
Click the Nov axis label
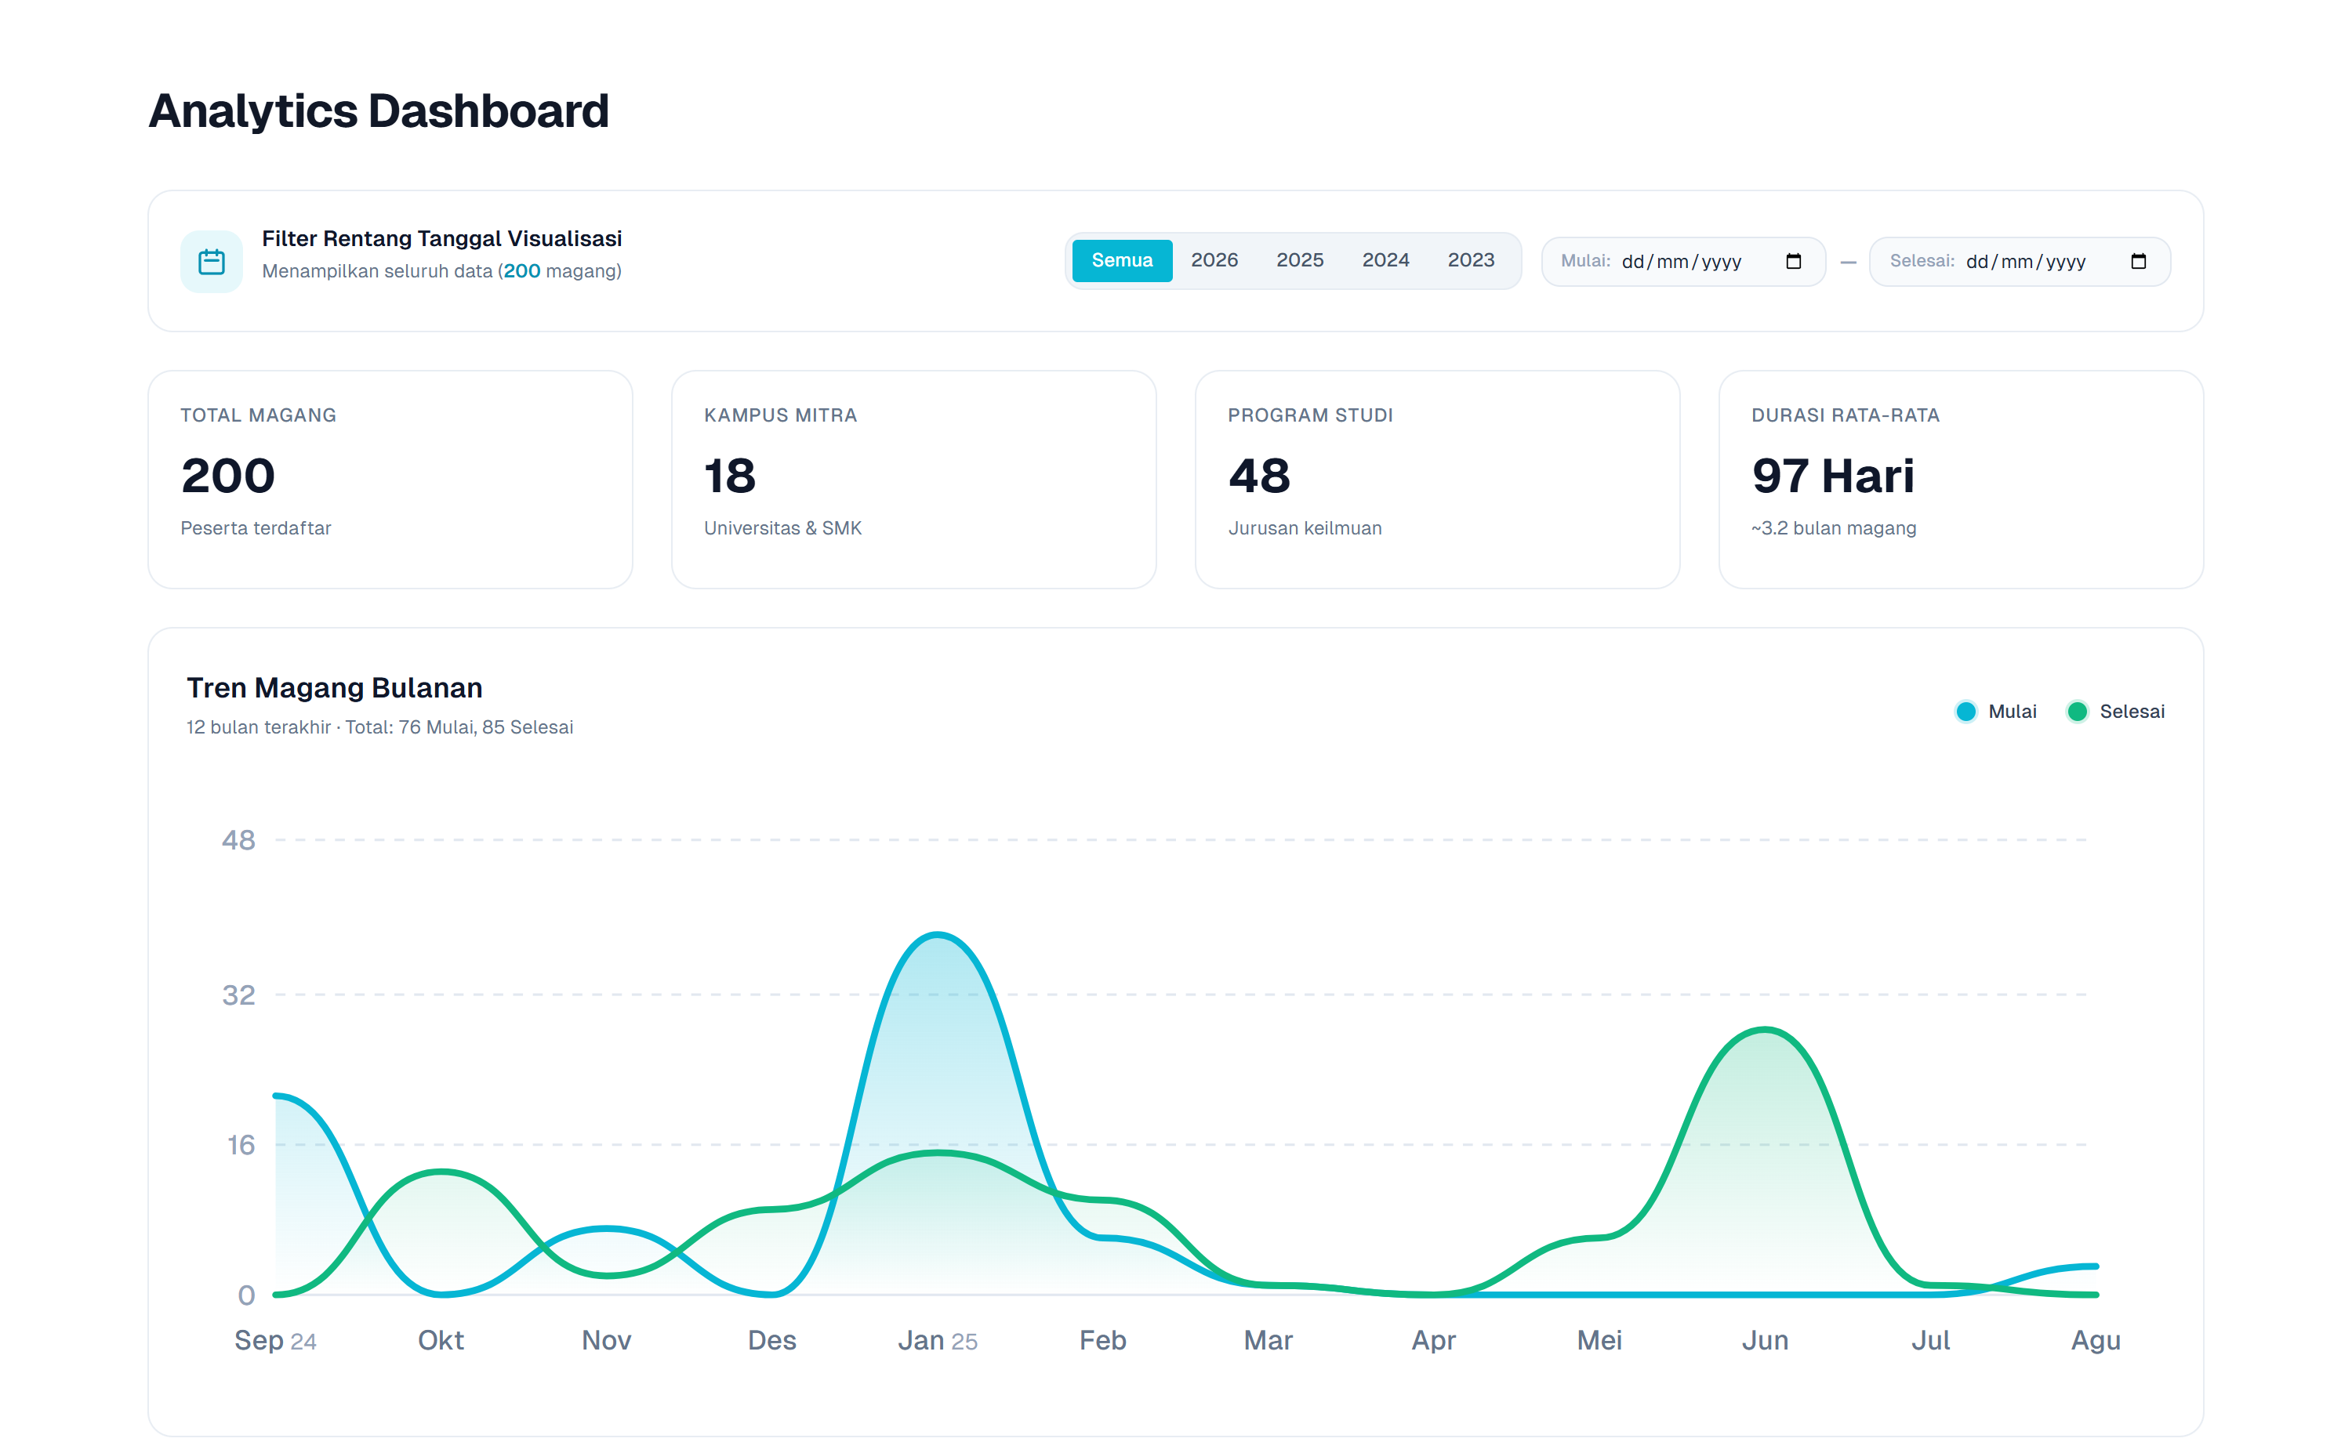[x=606, y=1340]
